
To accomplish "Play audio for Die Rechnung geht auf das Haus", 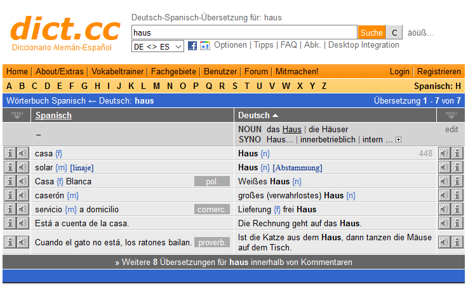I will pos(444,223).
